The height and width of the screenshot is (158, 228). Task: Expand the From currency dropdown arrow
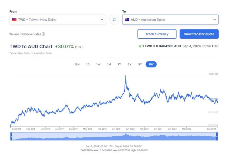(102, 20)
